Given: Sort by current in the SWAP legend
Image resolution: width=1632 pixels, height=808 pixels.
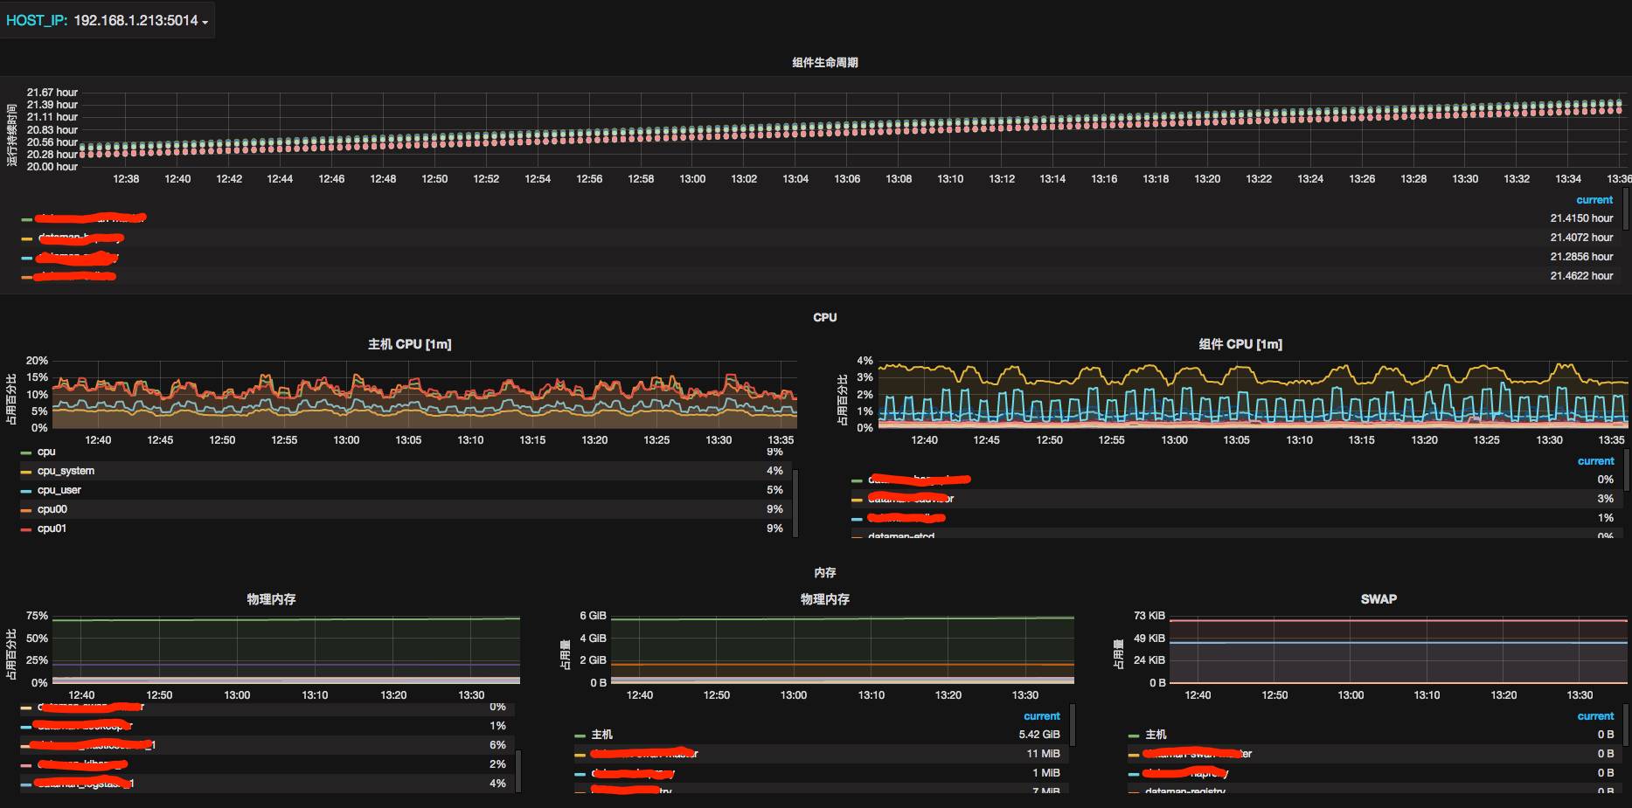Looking at the screenshot, I should click(1595, 716).
